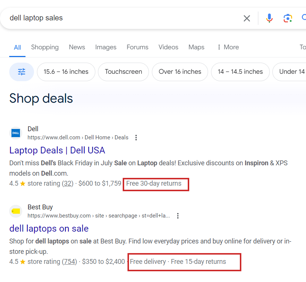Open the three-dot menu on the Best Buy result
The image size is (306, 282).
pyautogui.click(x=178, y=215)
